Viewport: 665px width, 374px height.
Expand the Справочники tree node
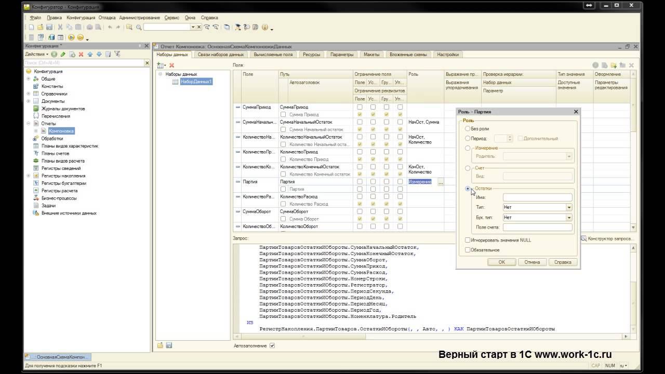point(29,94)
